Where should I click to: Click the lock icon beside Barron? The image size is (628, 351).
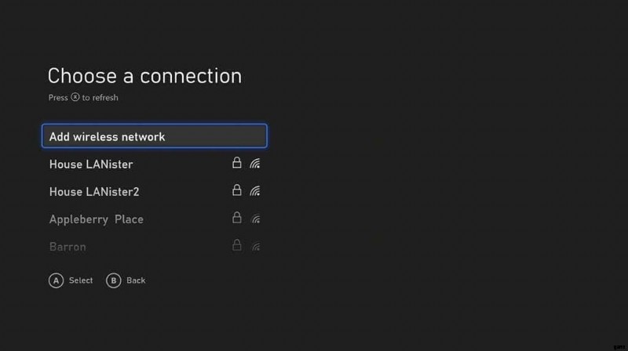point(237,245)
